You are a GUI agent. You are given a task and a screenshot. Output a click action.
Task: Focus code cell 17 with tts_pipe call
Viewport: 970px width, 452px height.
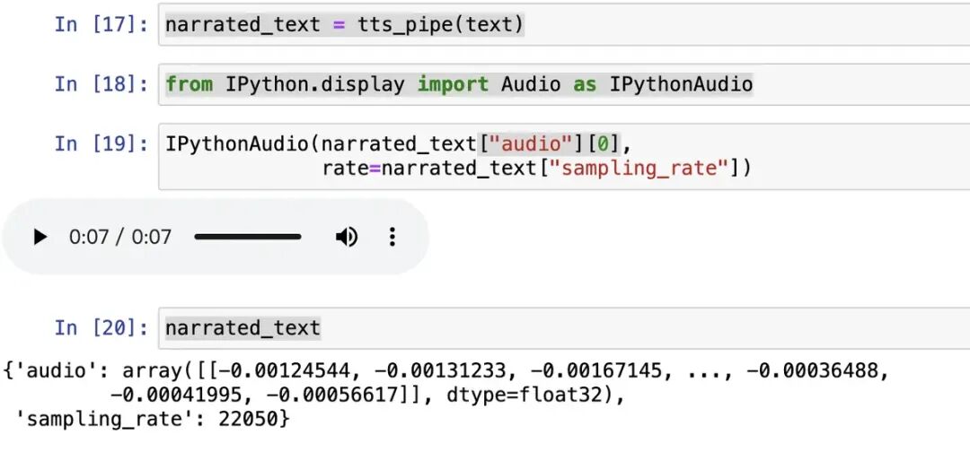(563, 25)
